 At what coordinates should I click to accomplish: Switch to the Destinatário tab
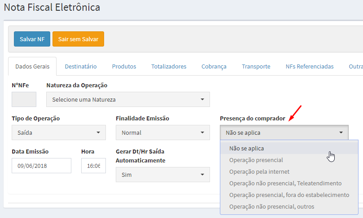click(81, 67)
